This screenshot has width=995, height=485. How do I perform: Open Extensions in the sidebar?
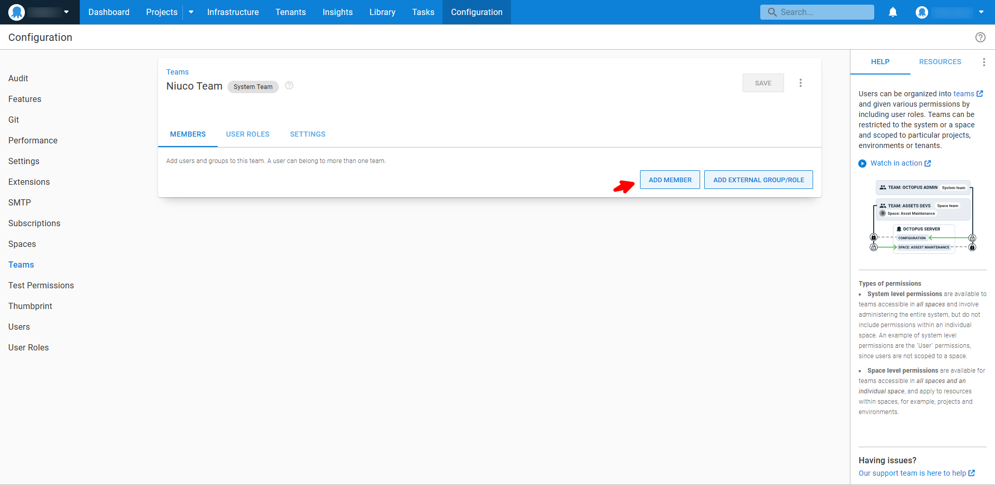click(29, 182)
